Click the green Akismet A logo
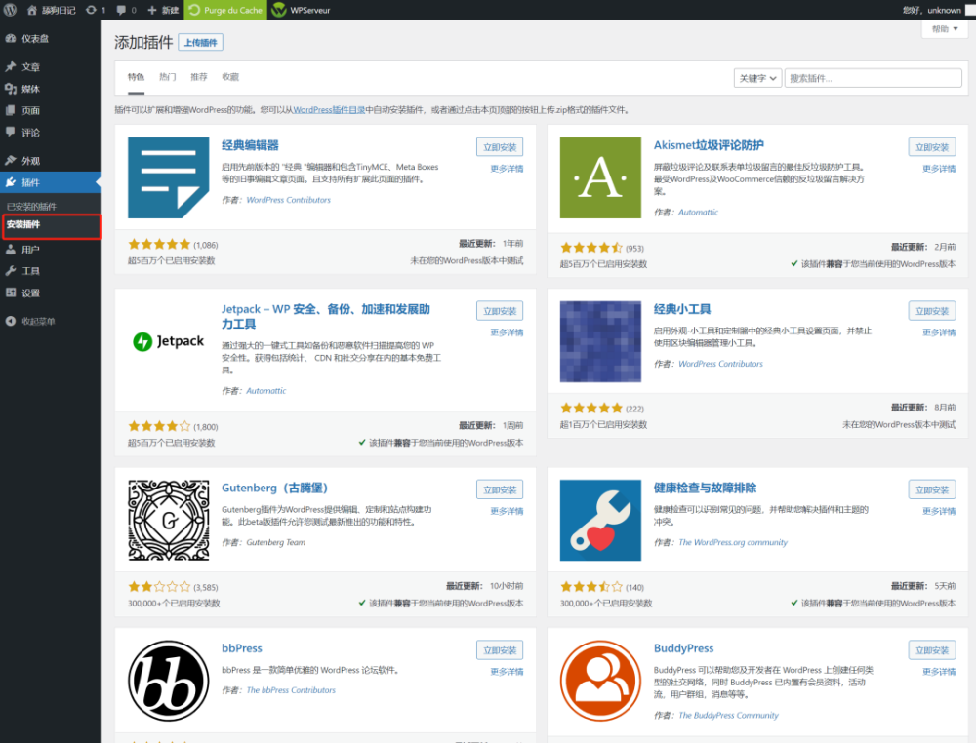This screenshot has height=743, width=976. click(600, 177)
